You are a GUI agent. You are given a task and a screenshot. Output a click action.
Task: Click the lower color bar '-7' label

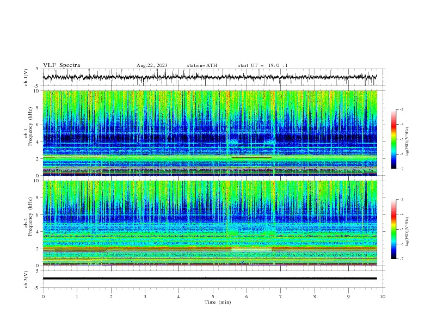pyautogui.click(x=401, y=258)
